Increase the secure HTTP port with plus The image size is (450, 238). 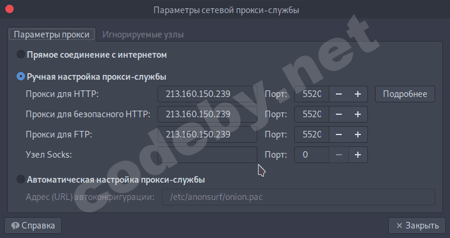358,114
